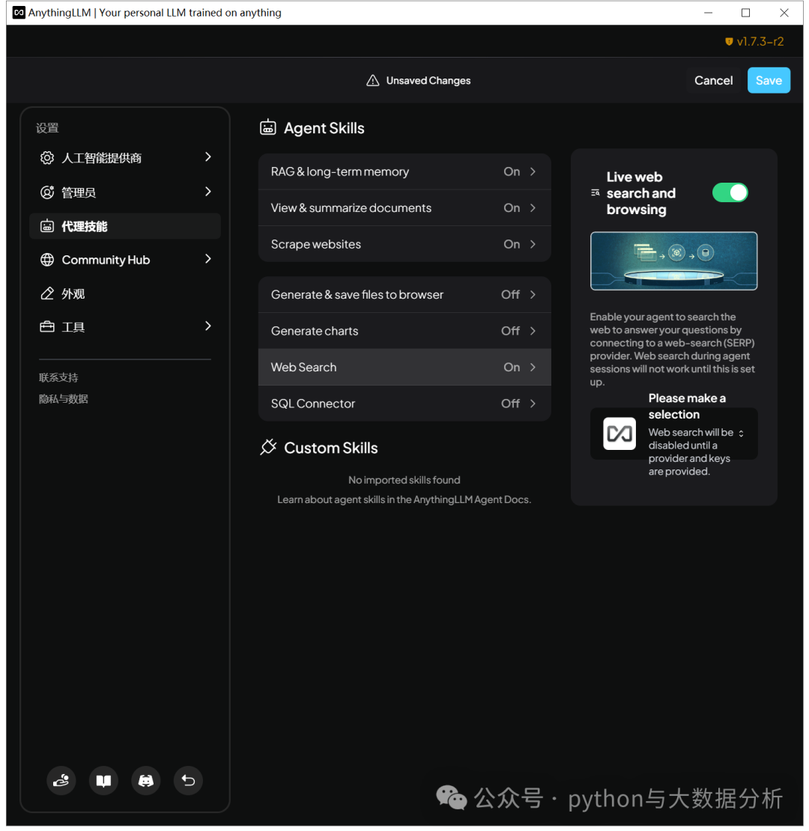Click the Off status of Generate charts
The image size is (809, 831).
pos(511,331)
